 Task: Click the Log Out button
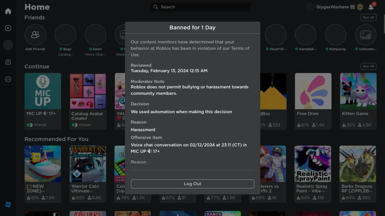[192, 184]
